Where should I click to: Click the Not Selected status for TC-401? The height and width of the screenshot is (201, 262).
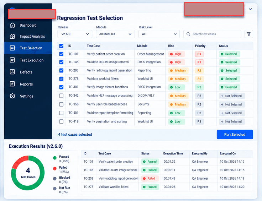click(232, 113)
